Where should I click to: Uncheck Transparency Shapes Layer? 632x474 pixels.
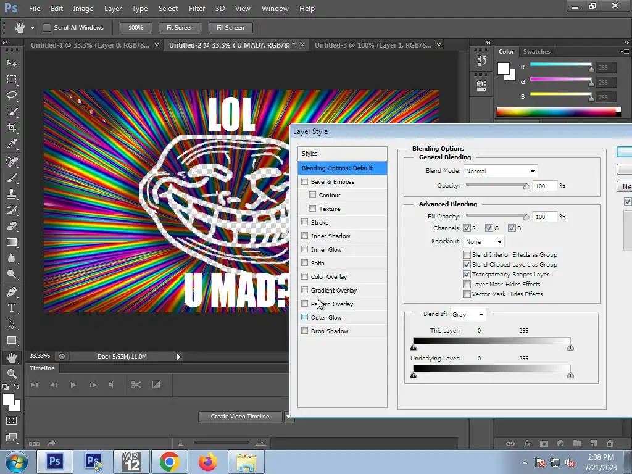pyautogui.click(x=467, y=275)
